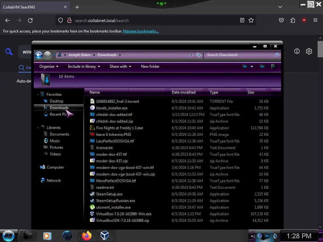Open Music library in sidebar
323x242 pixels.
click(55, 141)
